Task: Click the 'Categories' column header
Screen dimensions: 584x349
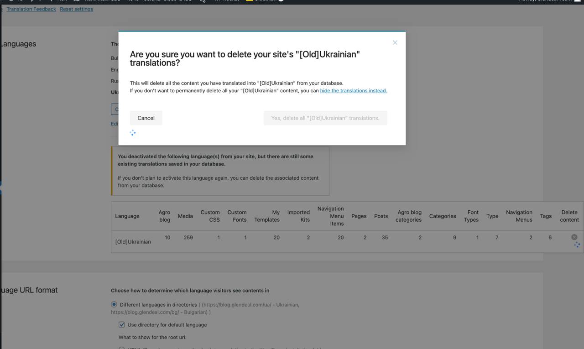Action: (443, 216)
